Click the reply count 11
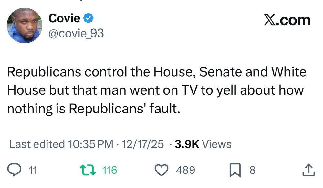The image size is (323, 188). [x=33, y=170]
